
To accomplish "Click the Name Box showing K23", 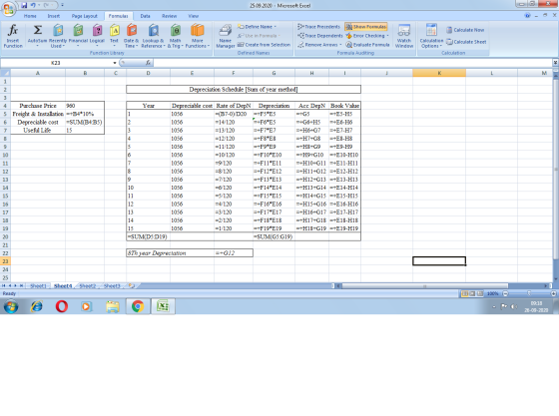I will point(56,63).
